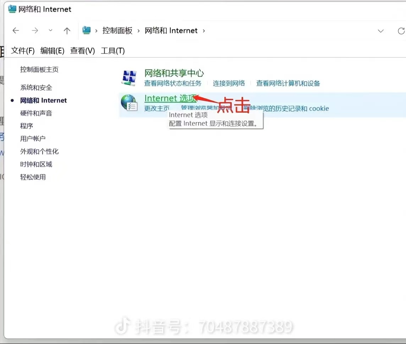Click the Internet Options globe icon
This screenshot has width=406, height=344.
tap(128, 102)
